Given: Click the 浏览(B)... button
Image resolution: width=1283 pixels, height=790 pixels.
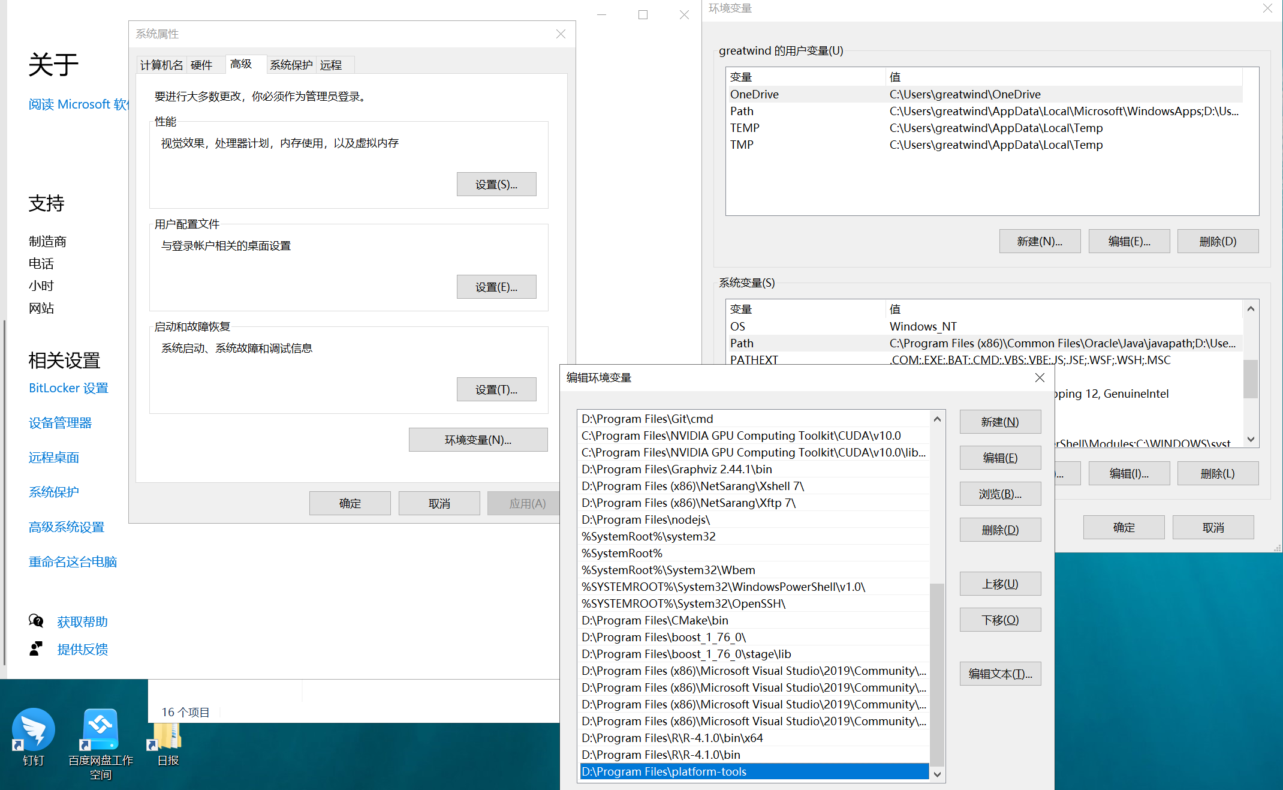Looking at the screenshot, I should (x=1000, y=494).
